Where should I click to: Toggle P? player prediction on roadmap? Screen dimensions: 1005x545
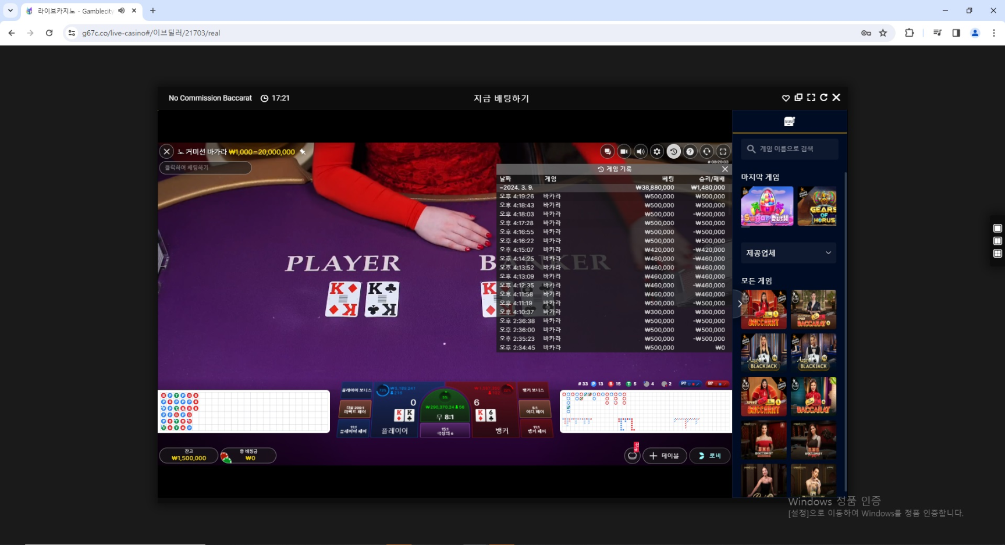tap(691, 384)
